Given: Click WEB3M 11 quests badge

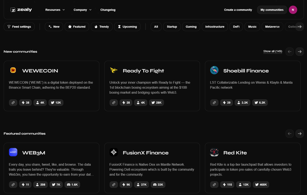Looking at the screenshot, I should 25,185.
